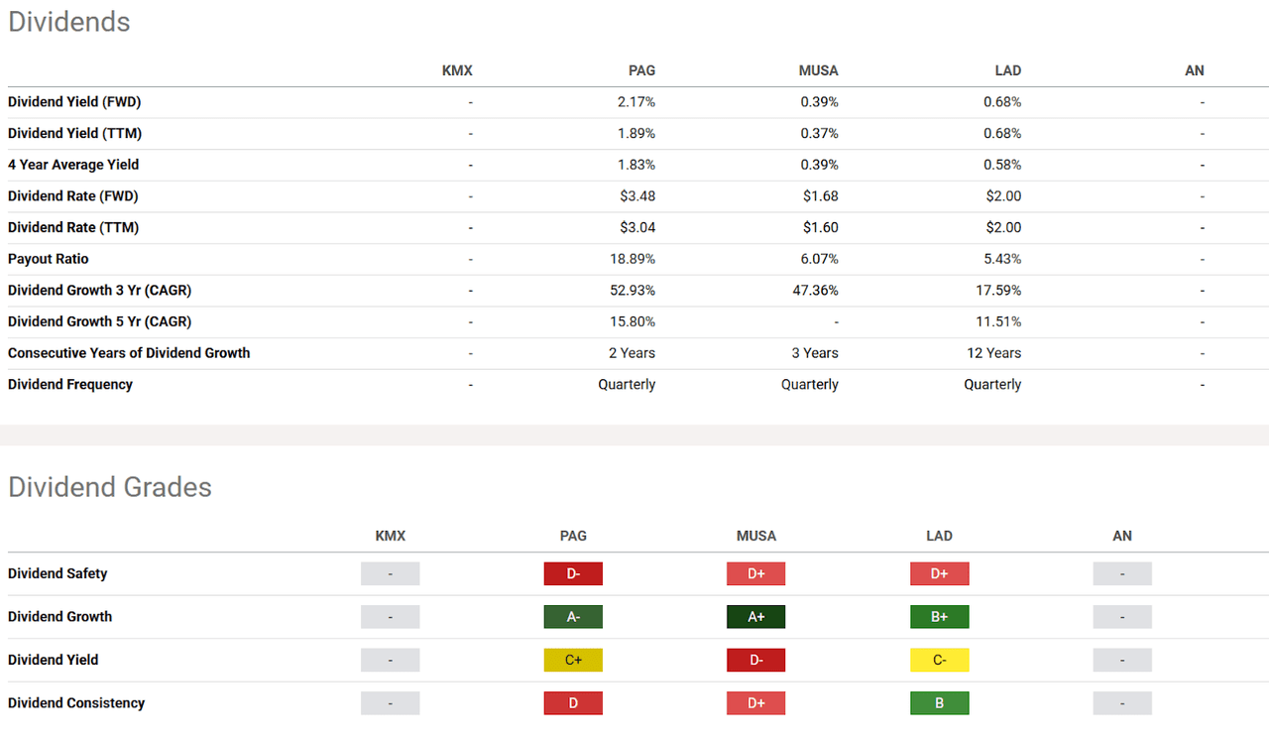1269x744 pixels.
Task: Click the AN column header in Dividends table
Action: click(1195, 70)
